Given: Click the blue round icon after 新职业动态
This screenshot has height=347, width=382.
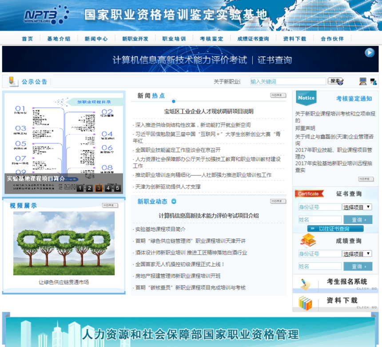Looking at the screenshot, I should 174,201.
